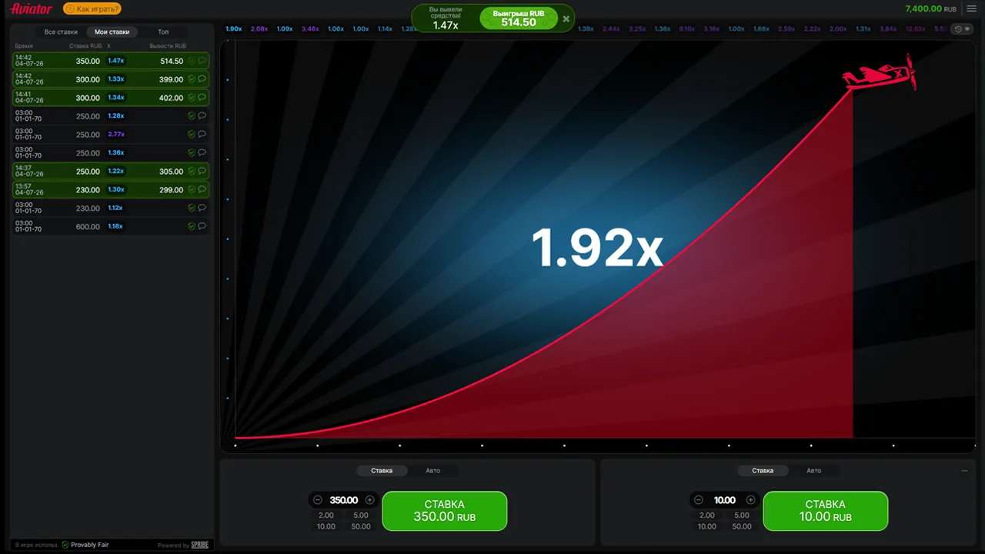985x554 pixels.
Task: Click the 1.47x multiplier badge in bets list
Action: [x=116, y=60]
